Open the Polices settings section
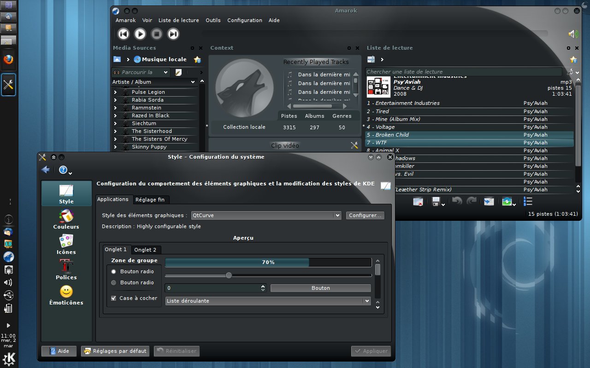The image size is (590, 368). pyautogui.click(x=66, y=270)
